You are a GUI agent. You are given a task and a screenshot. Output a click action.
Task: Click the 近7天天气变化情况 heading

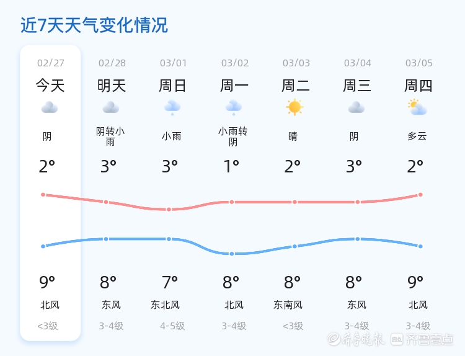tap(94, 25)
